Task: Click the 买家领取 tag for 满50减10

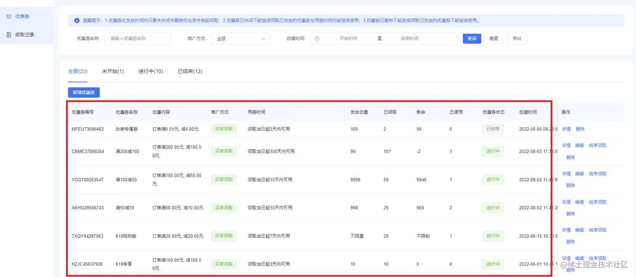Action: [x=224, y=208]
